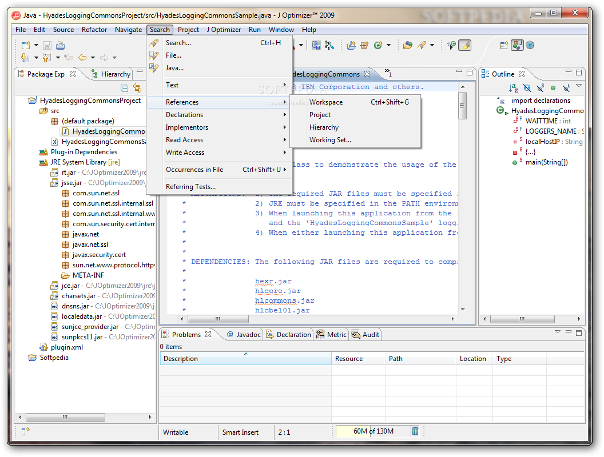Open the J Optimizer menu
The image size is (604, 457).
(224, 30)
